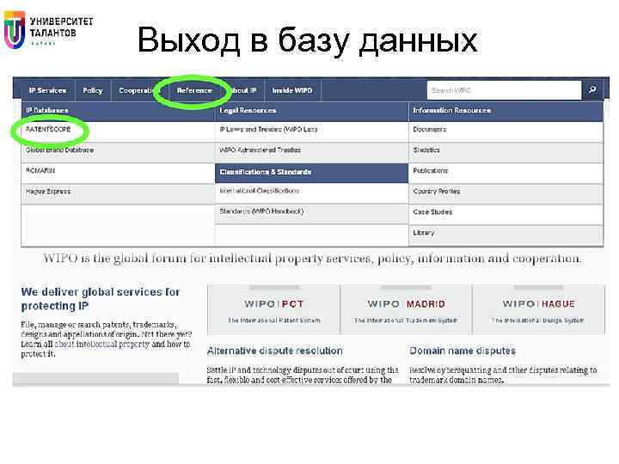Open International Classifications link
The width and height of the screenshot is (619, 464).
click(260, 191)
